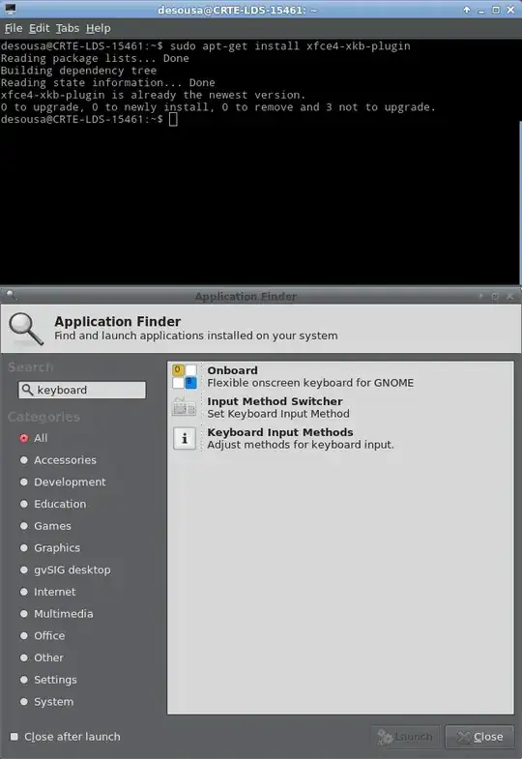Close the Application Finder from titlebar
Viewport: 522px width, 759px height.
coord(509,296)
